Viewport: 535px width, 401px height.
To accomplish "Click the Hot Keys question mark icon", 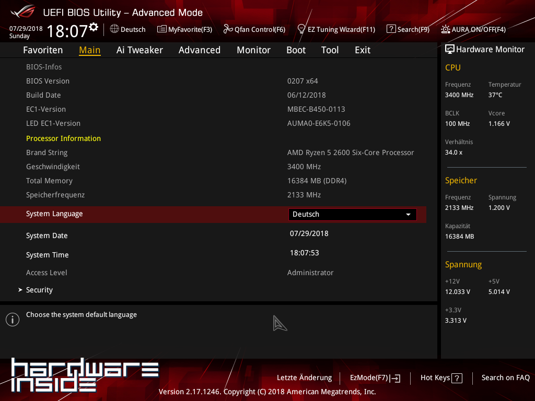I will pos(457,378).
